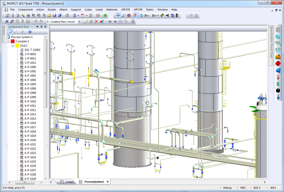Toggle the shaded render mode icon
This screenshot has height=192, width=284.
click(178, 16)
